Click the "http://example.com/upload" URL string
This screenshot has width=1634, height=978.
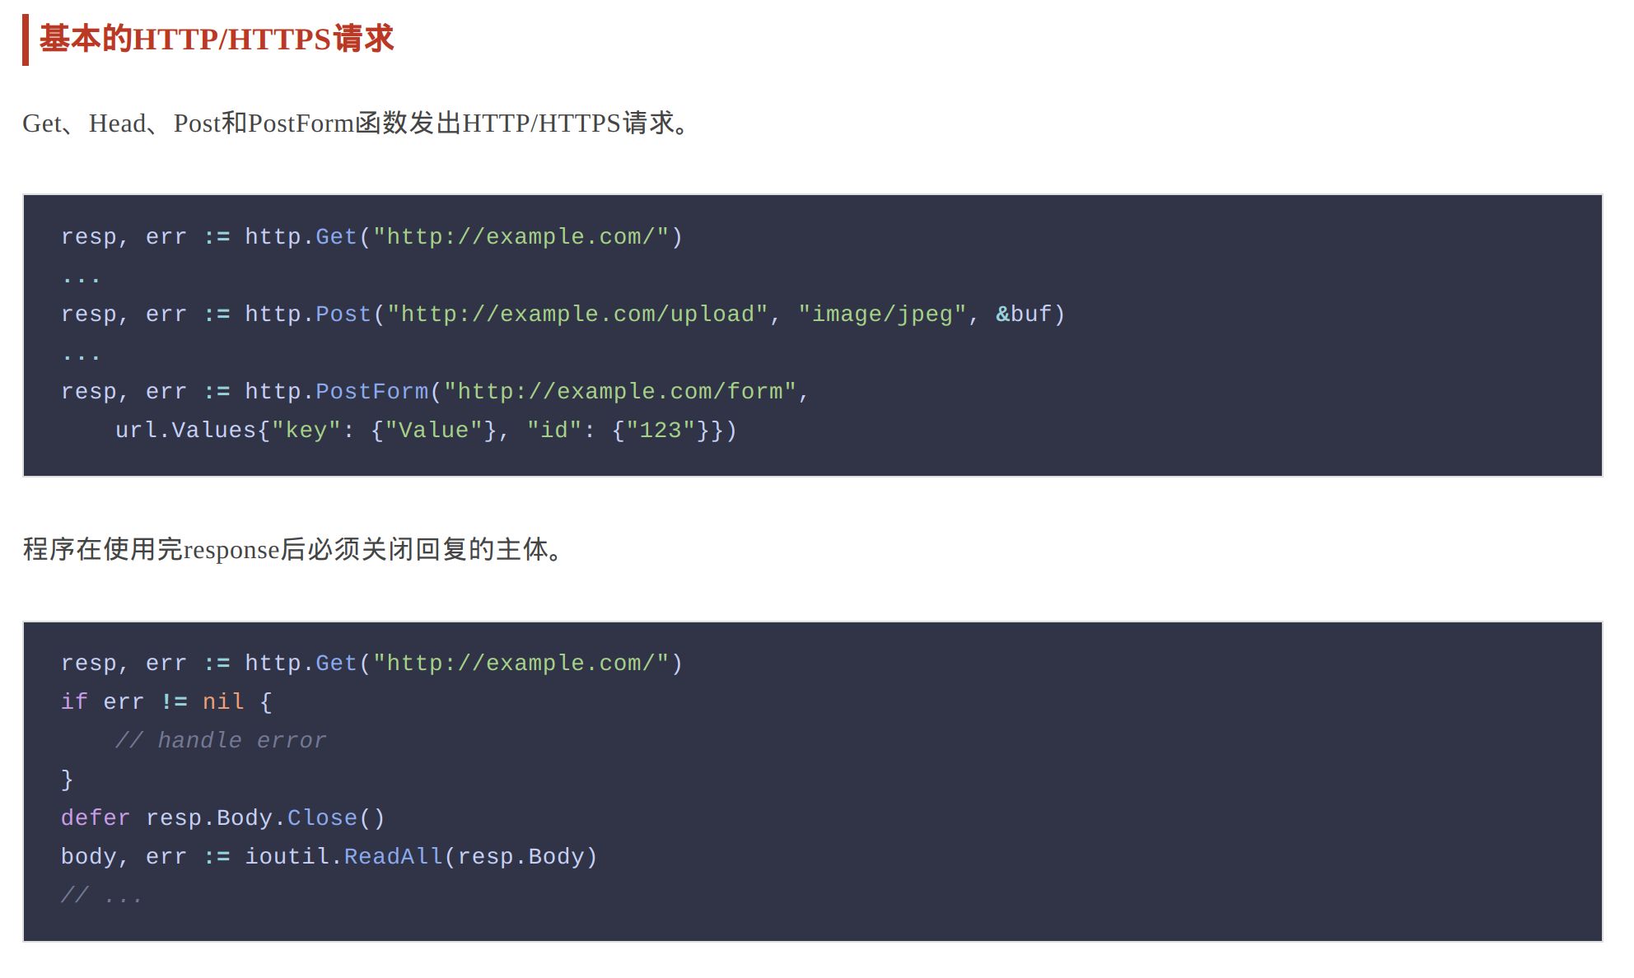[577, 314]
